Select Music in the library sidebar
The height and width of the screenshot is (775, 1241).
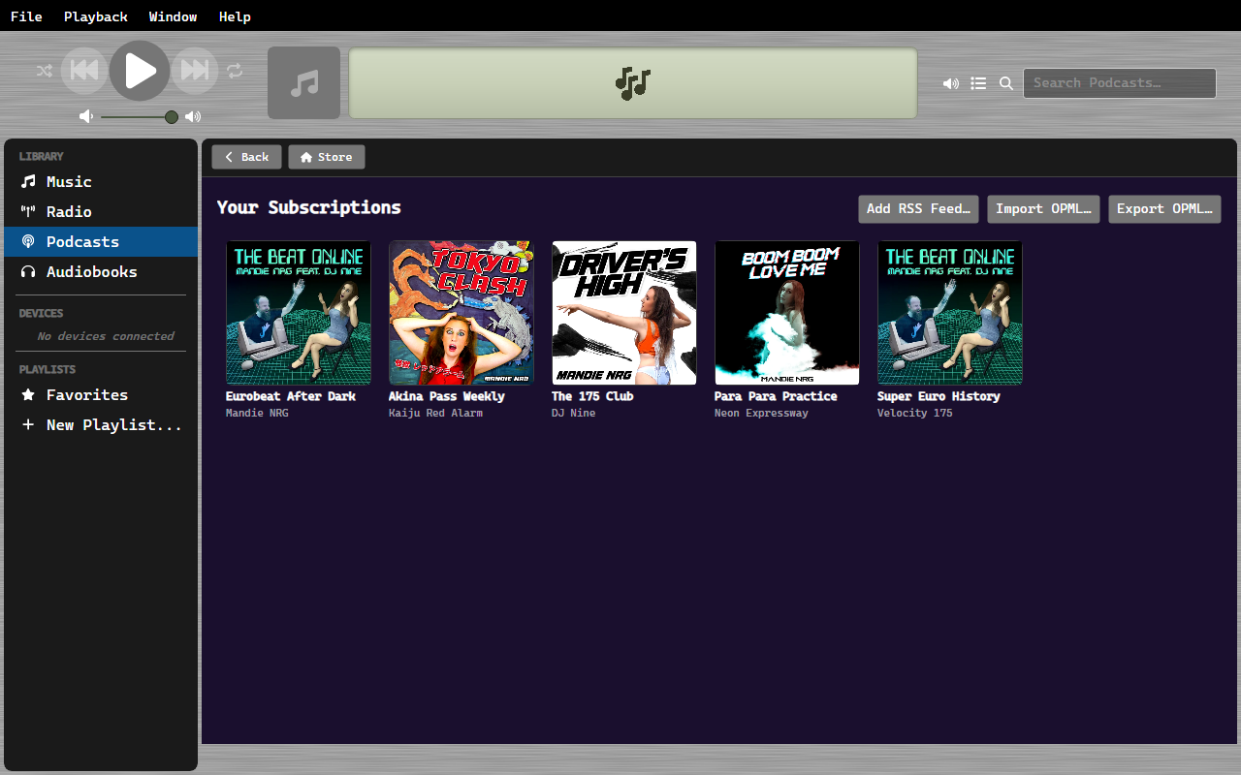(x=101, y=182)
